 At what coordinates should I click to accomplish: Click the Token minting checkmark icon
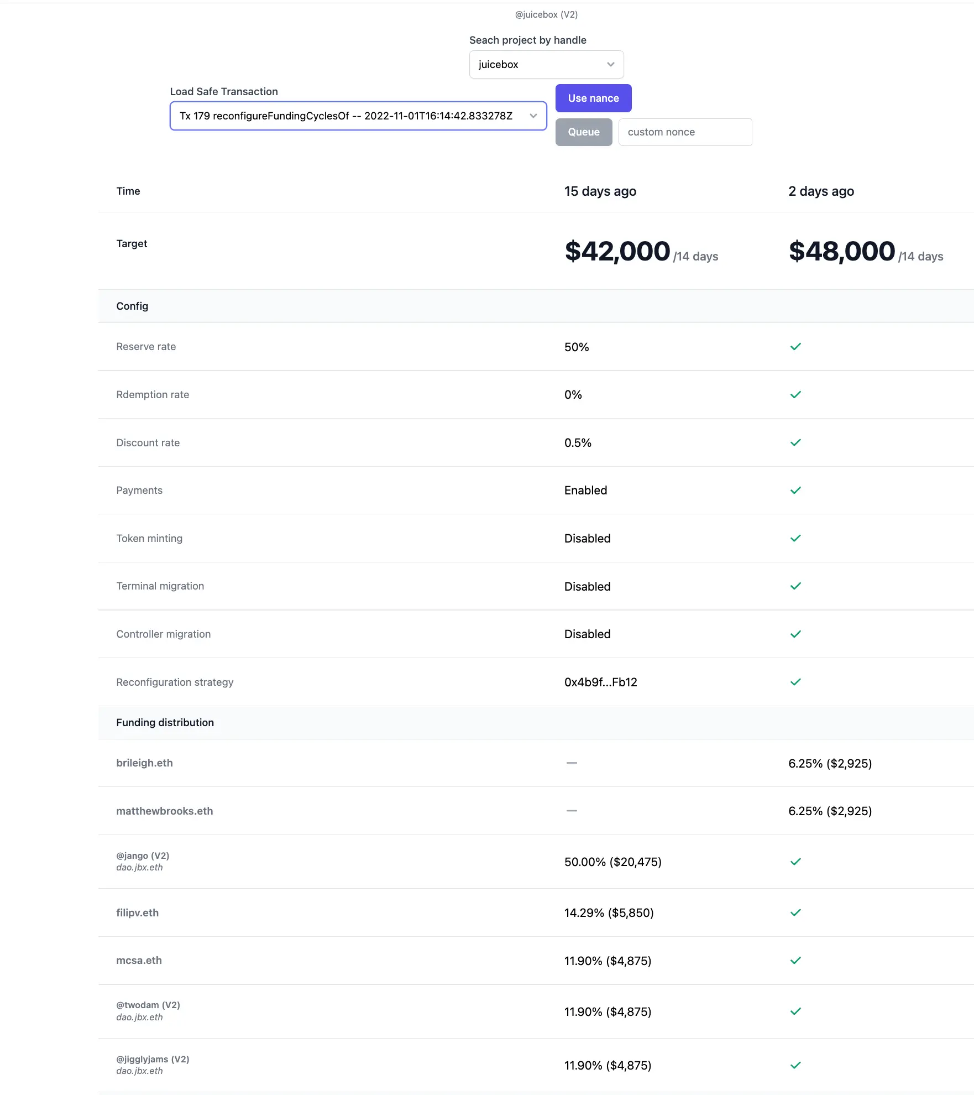(x=795, y=538)
